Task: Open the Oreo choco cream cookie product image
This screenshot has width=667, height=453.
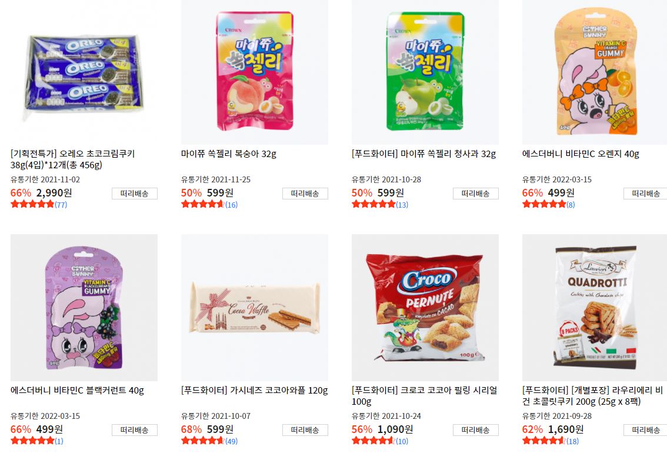Action: pos(84,72)
